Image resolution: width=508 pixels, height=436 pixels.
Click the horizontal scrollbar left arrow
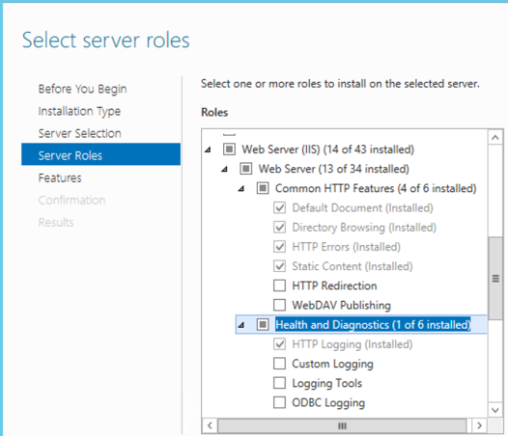tap(210, 425)
